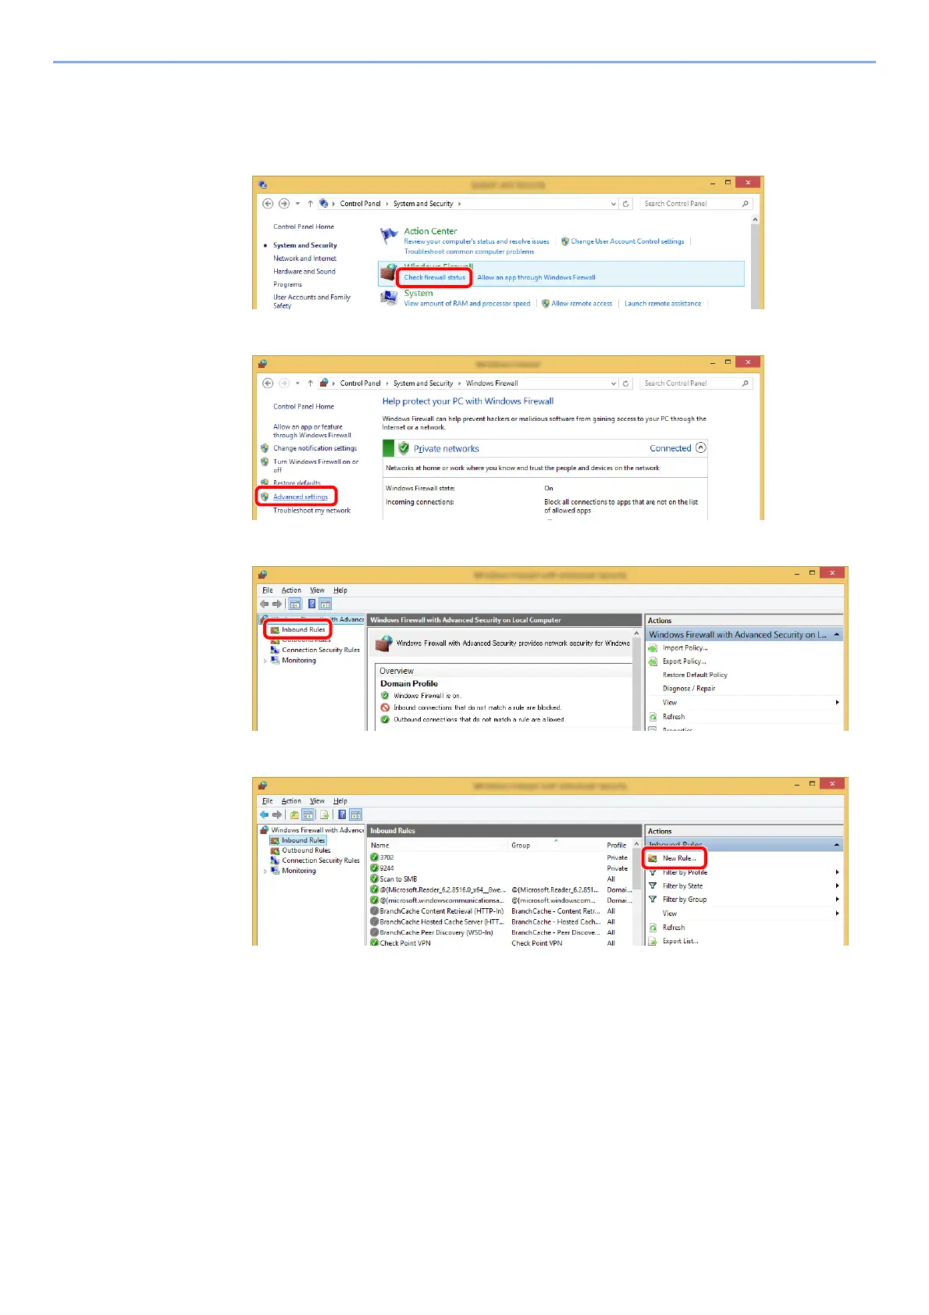The image size is (929, 1315).
Task: Click the green shield icon beside Private networks
Action: click(x=404, y=448)
